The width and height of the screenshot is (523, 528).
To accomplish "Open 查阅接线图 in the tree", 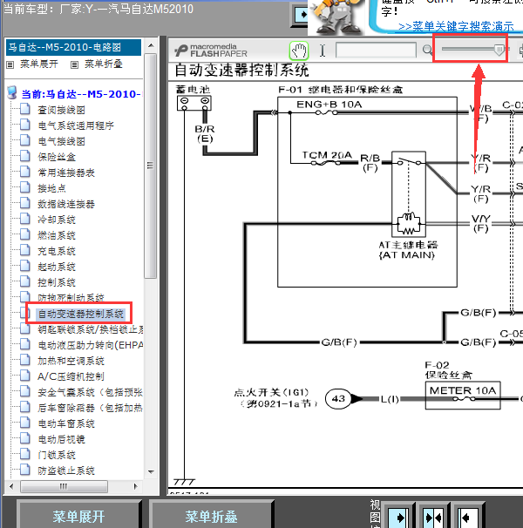I will [61, 110].
